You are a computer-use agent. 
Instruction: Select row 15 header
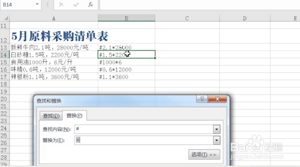4,62
